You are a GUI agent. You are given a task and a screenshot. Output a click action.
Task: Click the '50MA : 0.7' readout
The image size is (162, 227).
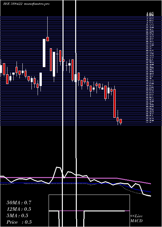tap(19, 203)
